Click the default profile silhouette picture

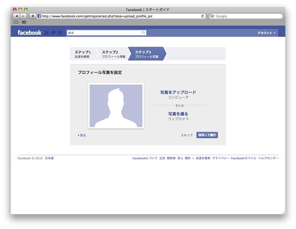tap(116, 106)
